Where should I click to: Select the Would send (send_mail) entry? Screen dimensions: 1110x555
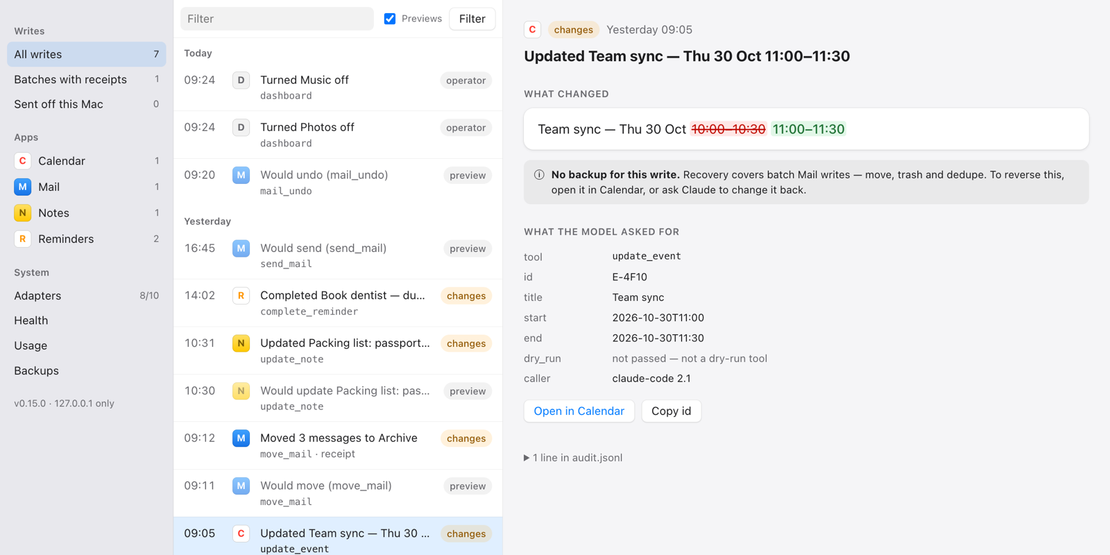tap(338, 255)
